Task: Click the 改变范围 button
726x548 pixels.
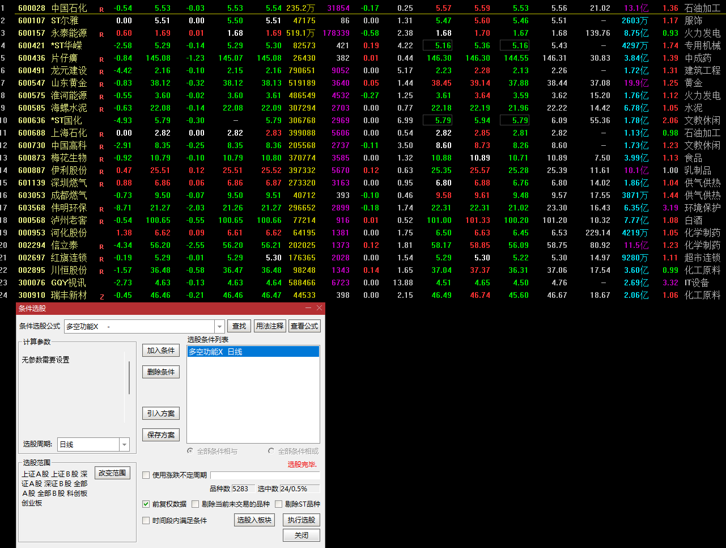Action: (112, 473)
